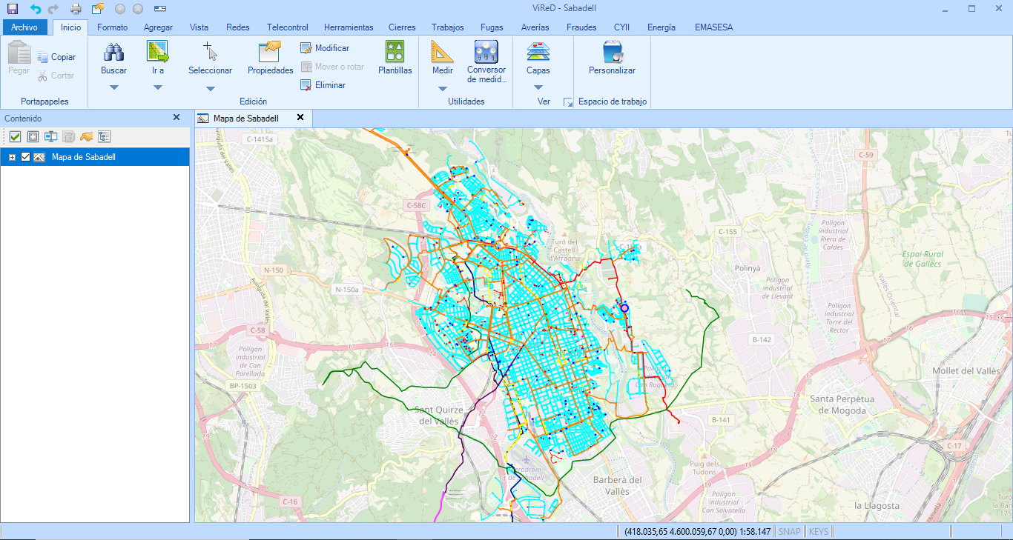Open Personalizar workspace settings
1013x540 pixels.
point(612,52)
